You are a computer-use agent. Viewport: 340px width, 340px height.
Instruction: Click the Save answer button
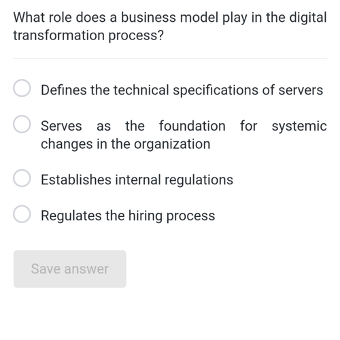tap(70, 269)
